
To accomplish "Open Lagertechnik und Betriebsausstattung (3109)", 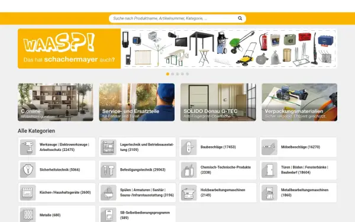I will coord(137,147).
